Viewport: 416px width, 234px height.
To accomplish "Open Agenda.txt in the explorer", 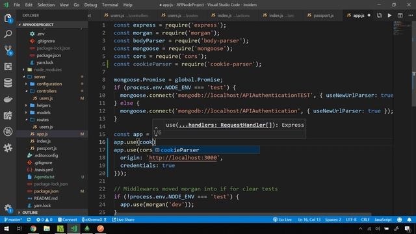I will click(44, 177).
